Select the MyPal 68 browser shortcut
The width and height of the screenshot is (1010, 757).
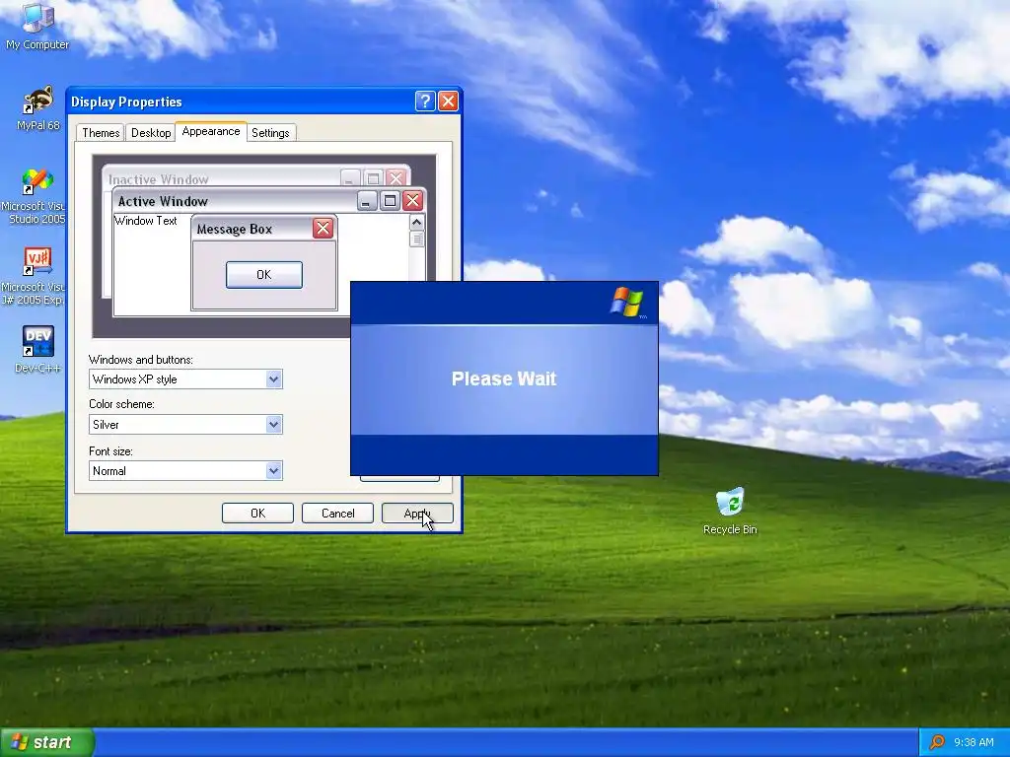tap(37, 108)
